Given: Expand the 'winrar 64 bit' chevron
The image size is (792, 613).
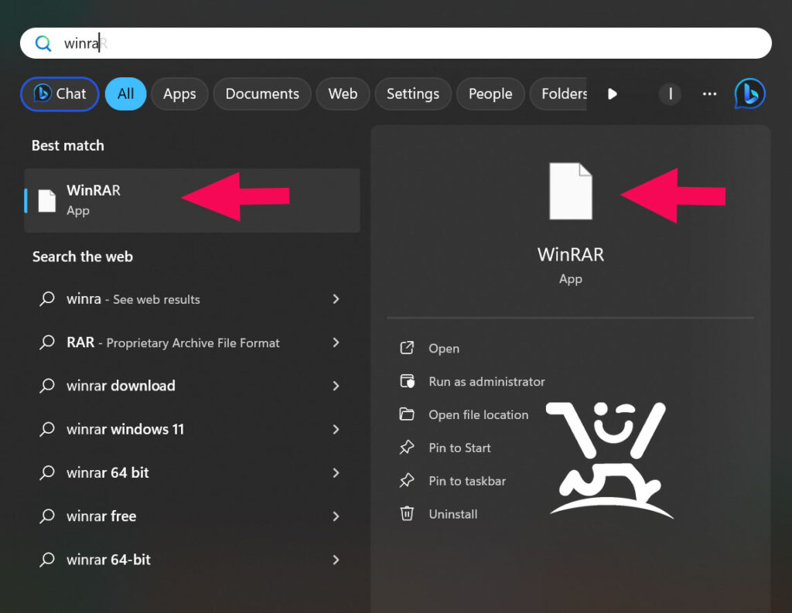Looking at the screenshot, I should (336, 472).
